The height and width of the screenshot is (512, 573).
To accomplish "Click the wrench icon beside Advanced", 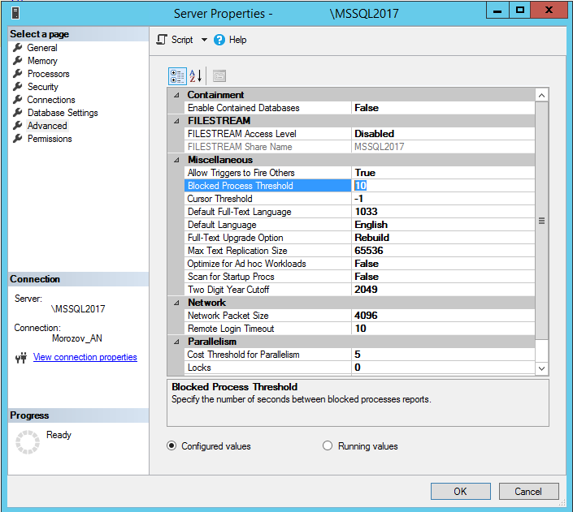I will tap(18, 126).
